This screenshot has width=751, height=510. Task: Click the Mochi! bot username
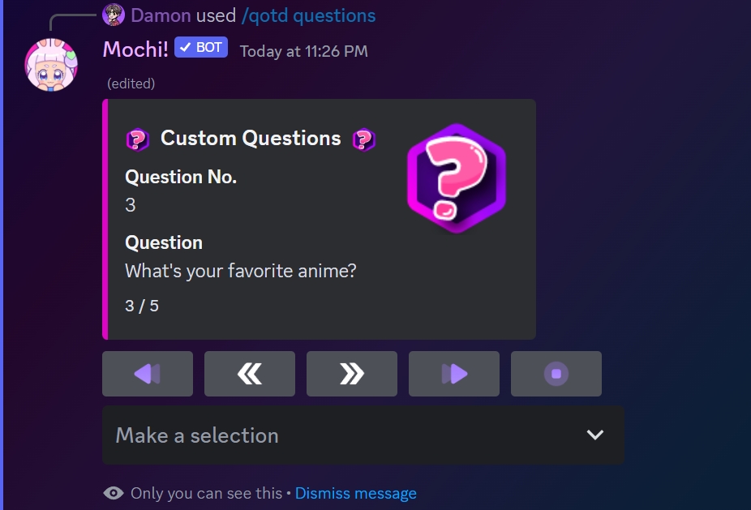[x=135, y=49]
